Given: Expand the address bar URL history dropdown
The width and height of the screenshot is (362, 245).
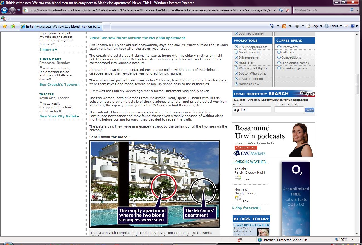Looking at the screenshot, I should pos(275,10).
